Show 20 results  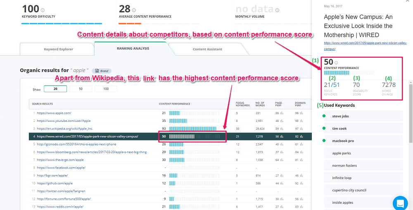(55, 89)
